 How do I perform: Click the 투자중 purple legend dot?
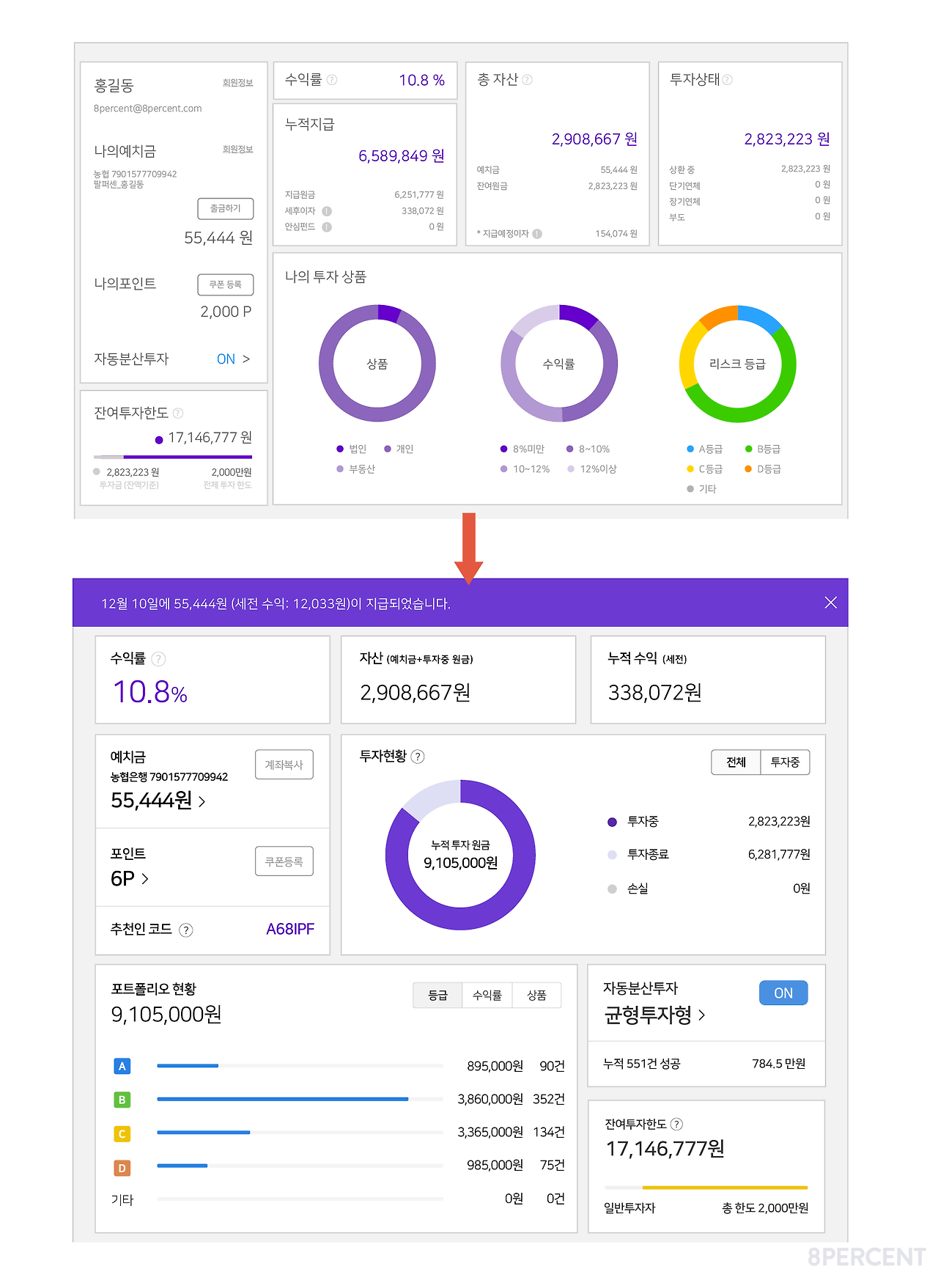(x=612, y=822)
